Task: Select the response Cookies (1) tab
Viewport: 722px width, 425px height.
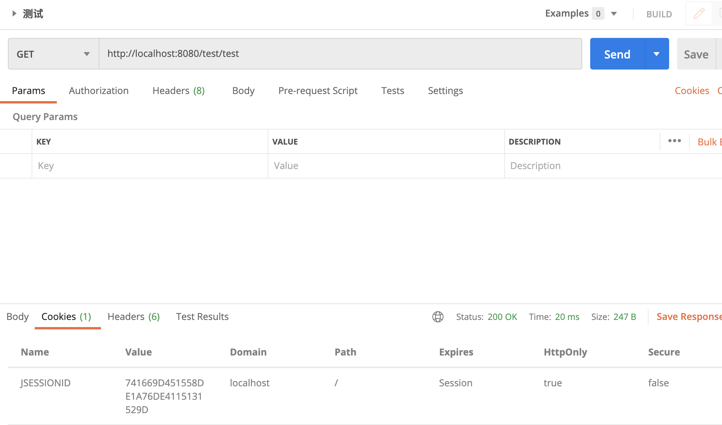Action: pos(66,317)
